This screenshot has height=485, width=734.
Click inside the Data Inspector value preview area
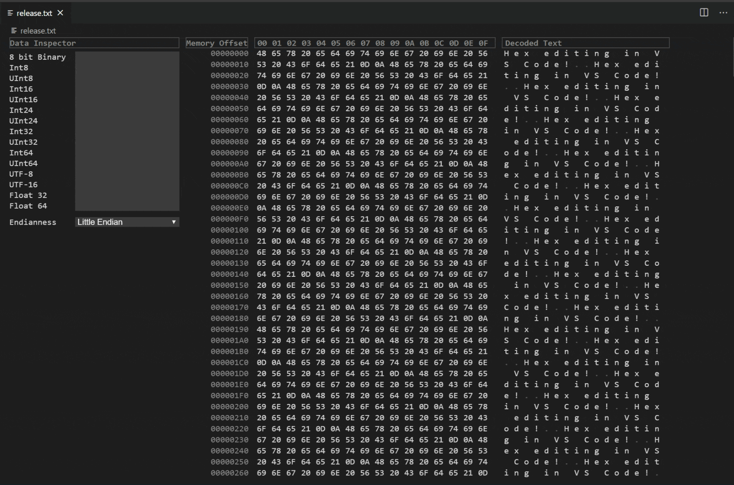pyautogui.click(x=128, y=132)
